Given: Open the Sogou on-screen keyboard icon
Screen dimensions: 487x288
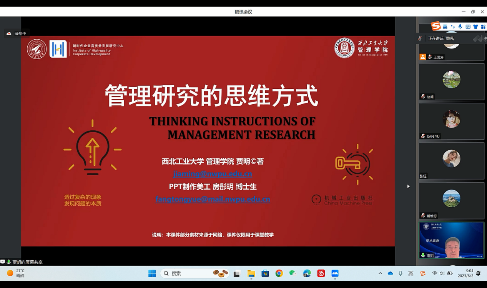Looking at the screenshot, I should [468, 26].
